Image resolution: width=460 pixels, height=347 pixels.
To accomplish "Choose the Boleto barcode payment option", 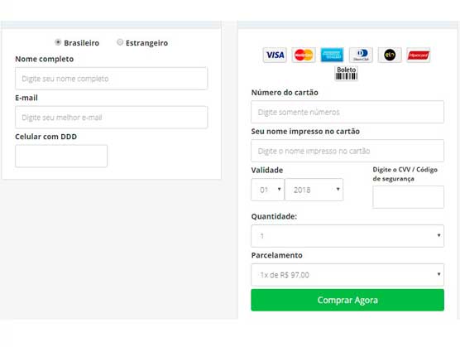I will pyautogui.click(x=346, y=73).
